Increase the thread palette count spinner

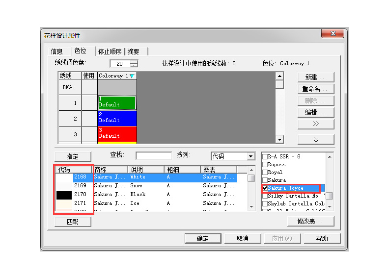pyautogui.click(x=134, y=61)
